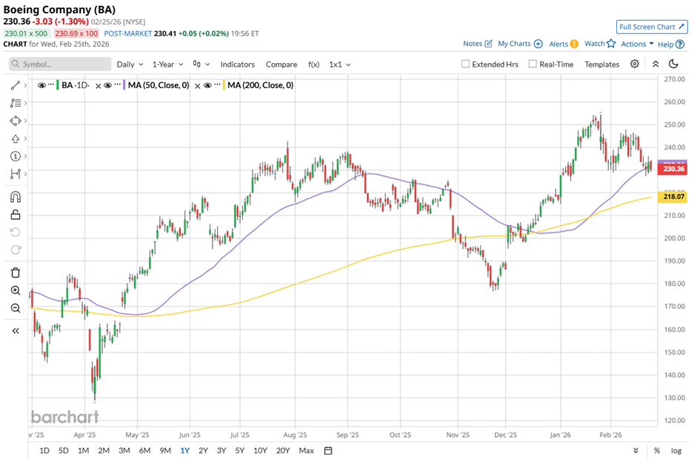694x471 pixels.
Task: Click the Full Screen Chart button
Action: (652, 27)
